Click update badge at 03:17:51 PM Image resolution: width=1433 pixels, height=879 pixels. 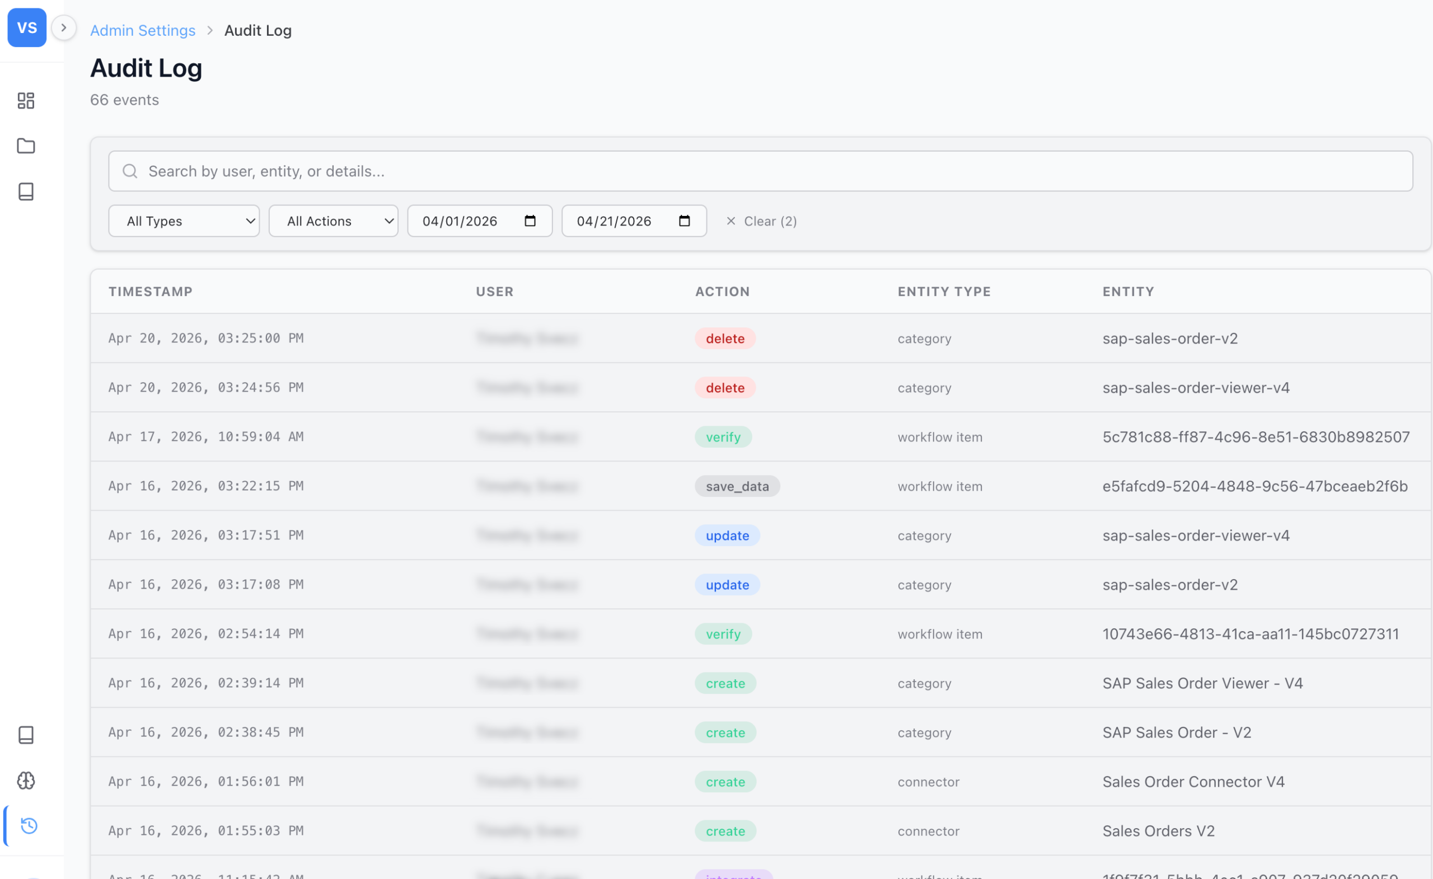pos(727,535)
